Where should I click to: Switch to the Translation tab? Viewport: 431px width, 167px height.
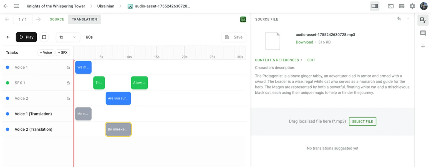pyautogui.click(x=85, y=19)
